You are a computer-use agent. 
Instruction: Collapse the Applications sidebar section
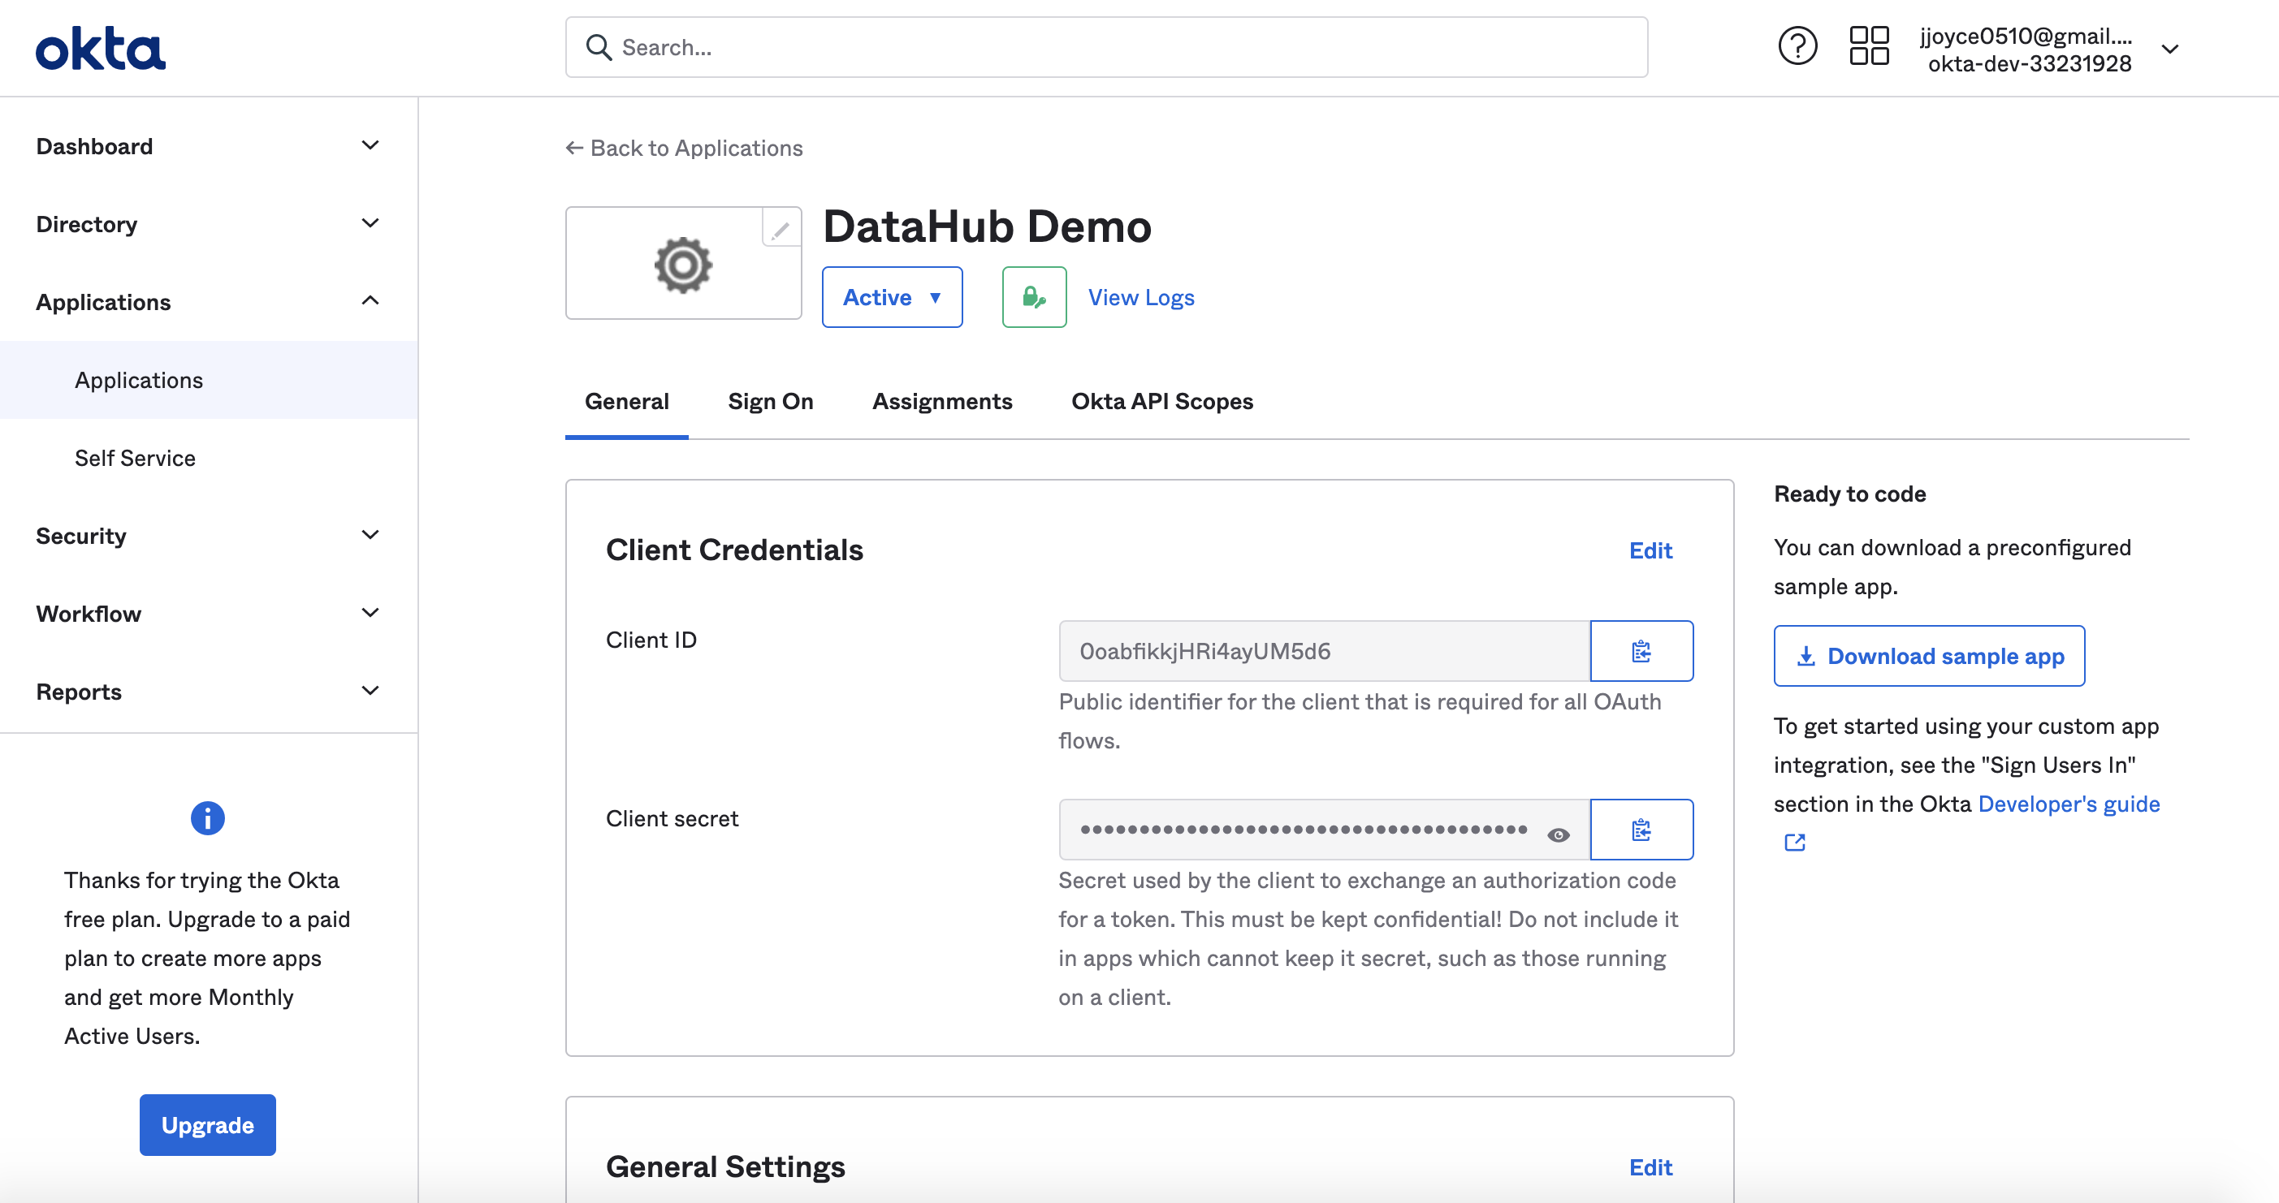[x=370, y=301]
